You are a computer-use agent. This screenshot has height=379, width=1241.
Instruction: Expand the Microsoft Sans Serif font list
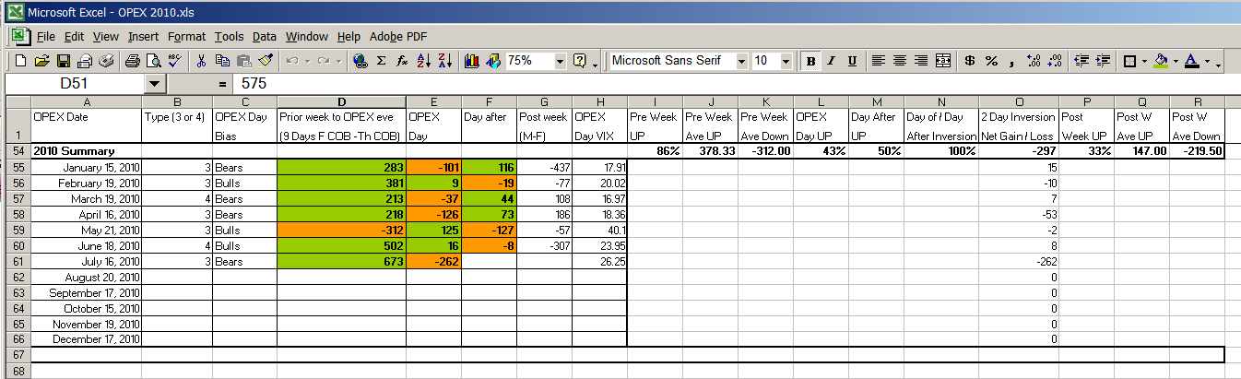click(x=741, y=61)
